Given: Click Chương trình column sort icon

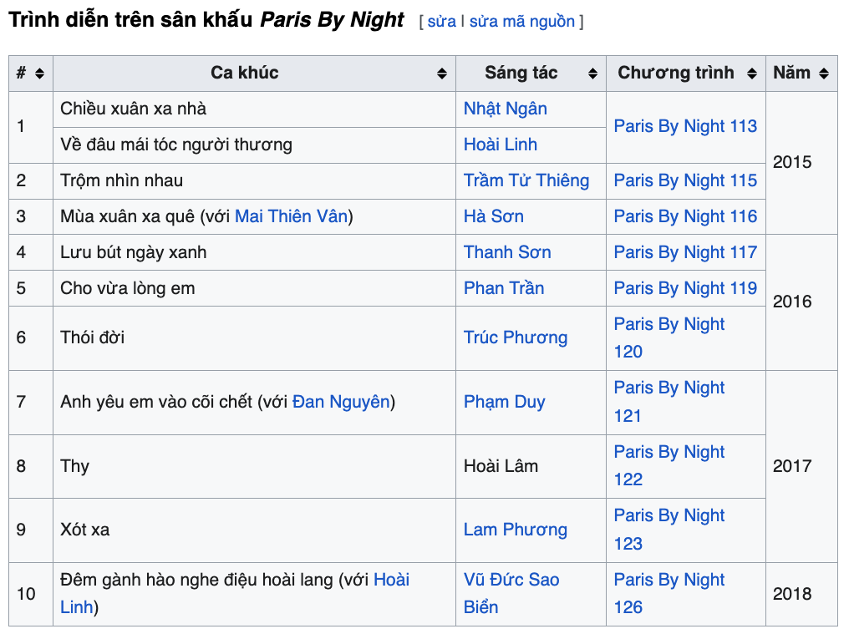Looking at the screenshot, I should (752, 74).
